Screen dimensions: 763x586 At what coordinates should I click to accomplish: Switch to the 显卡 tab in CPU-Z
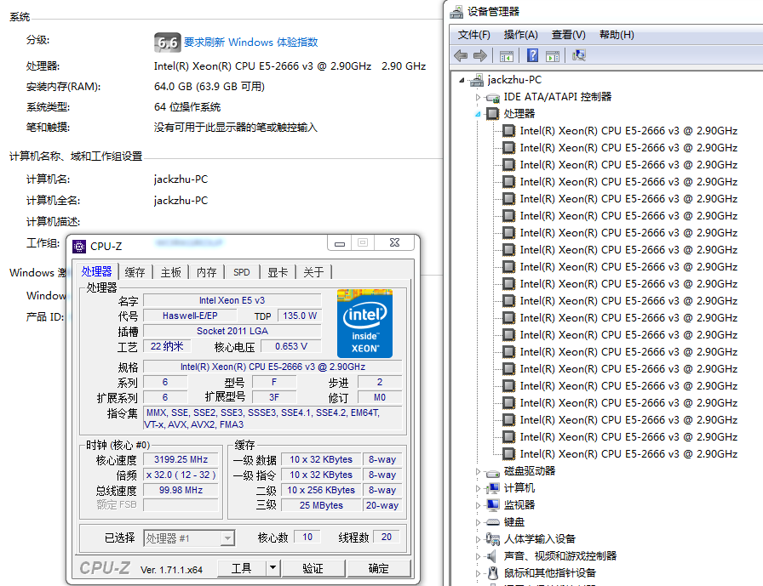(278, 273)
